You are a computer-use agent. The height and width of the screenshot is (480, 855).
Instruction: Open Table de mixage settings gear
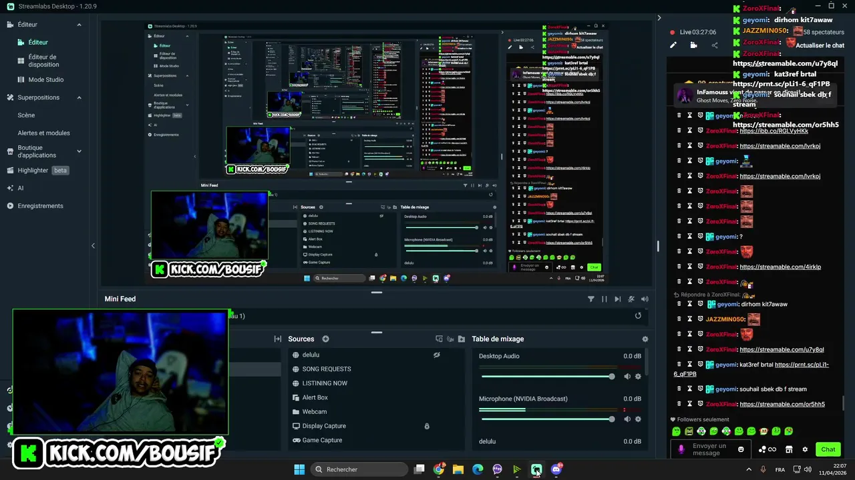coord(645,339)
